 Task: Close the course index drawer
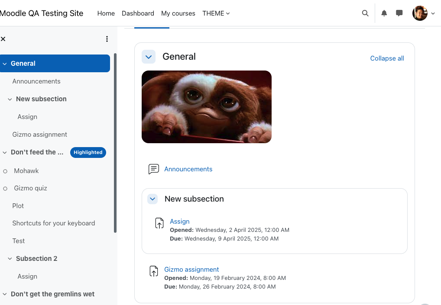pos(3,39)
